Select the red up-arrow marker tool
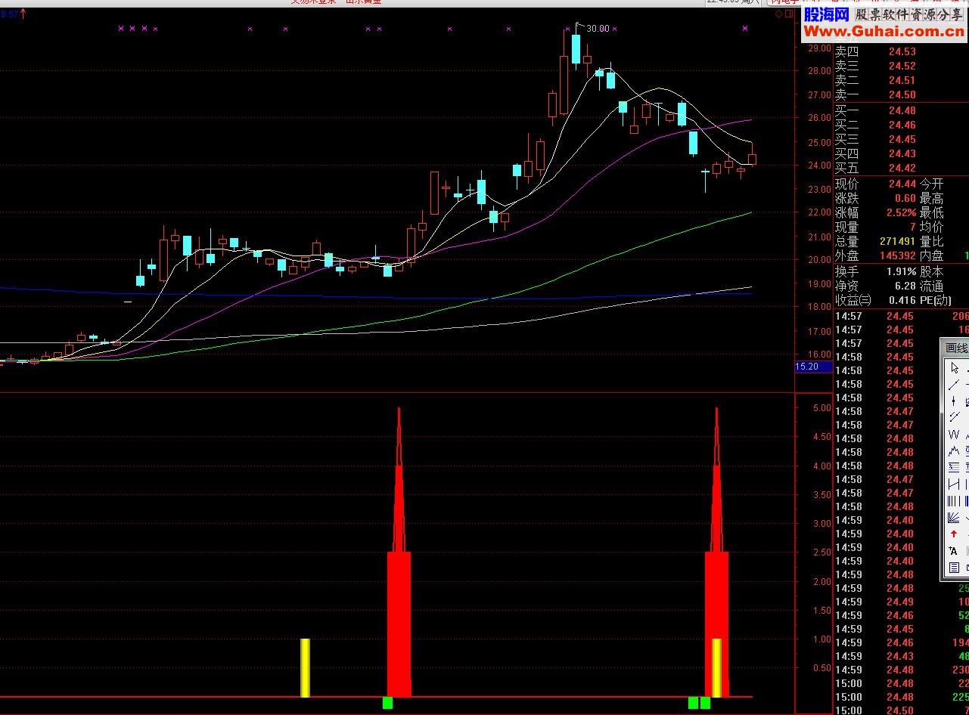 pos(954,534)
